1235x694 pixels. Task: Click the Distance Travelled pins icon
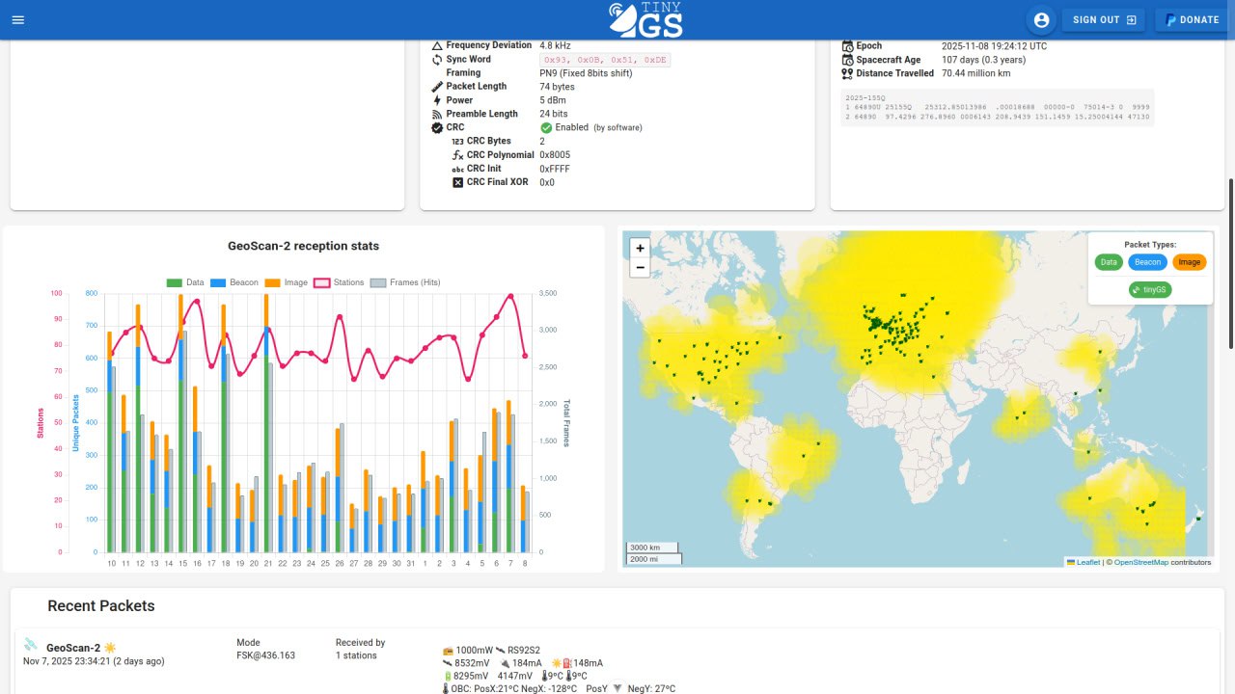tap(848, 73)
